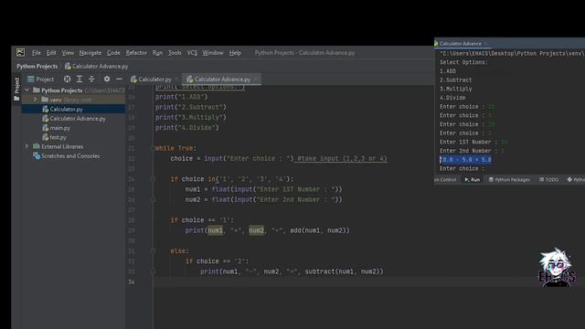Click Python file icon in breadcrumb bar
The height and width of the screenshot is (329, 585).
68,66
